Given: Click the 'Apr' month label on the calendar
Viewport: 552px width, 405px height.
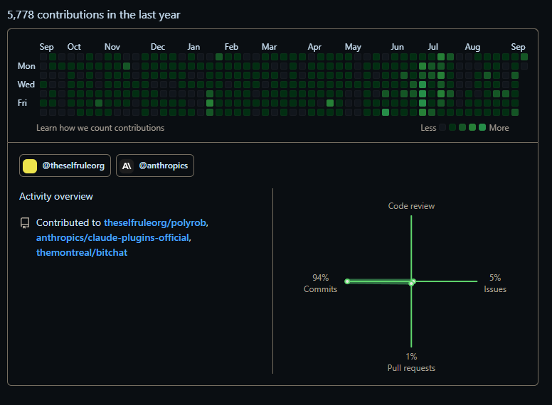Looking at the screenshot, I should click(x=314, y=47).
